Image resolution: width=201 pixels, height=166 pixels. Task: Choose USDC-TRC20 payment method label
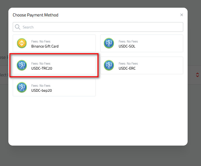[x=42, y=68]
